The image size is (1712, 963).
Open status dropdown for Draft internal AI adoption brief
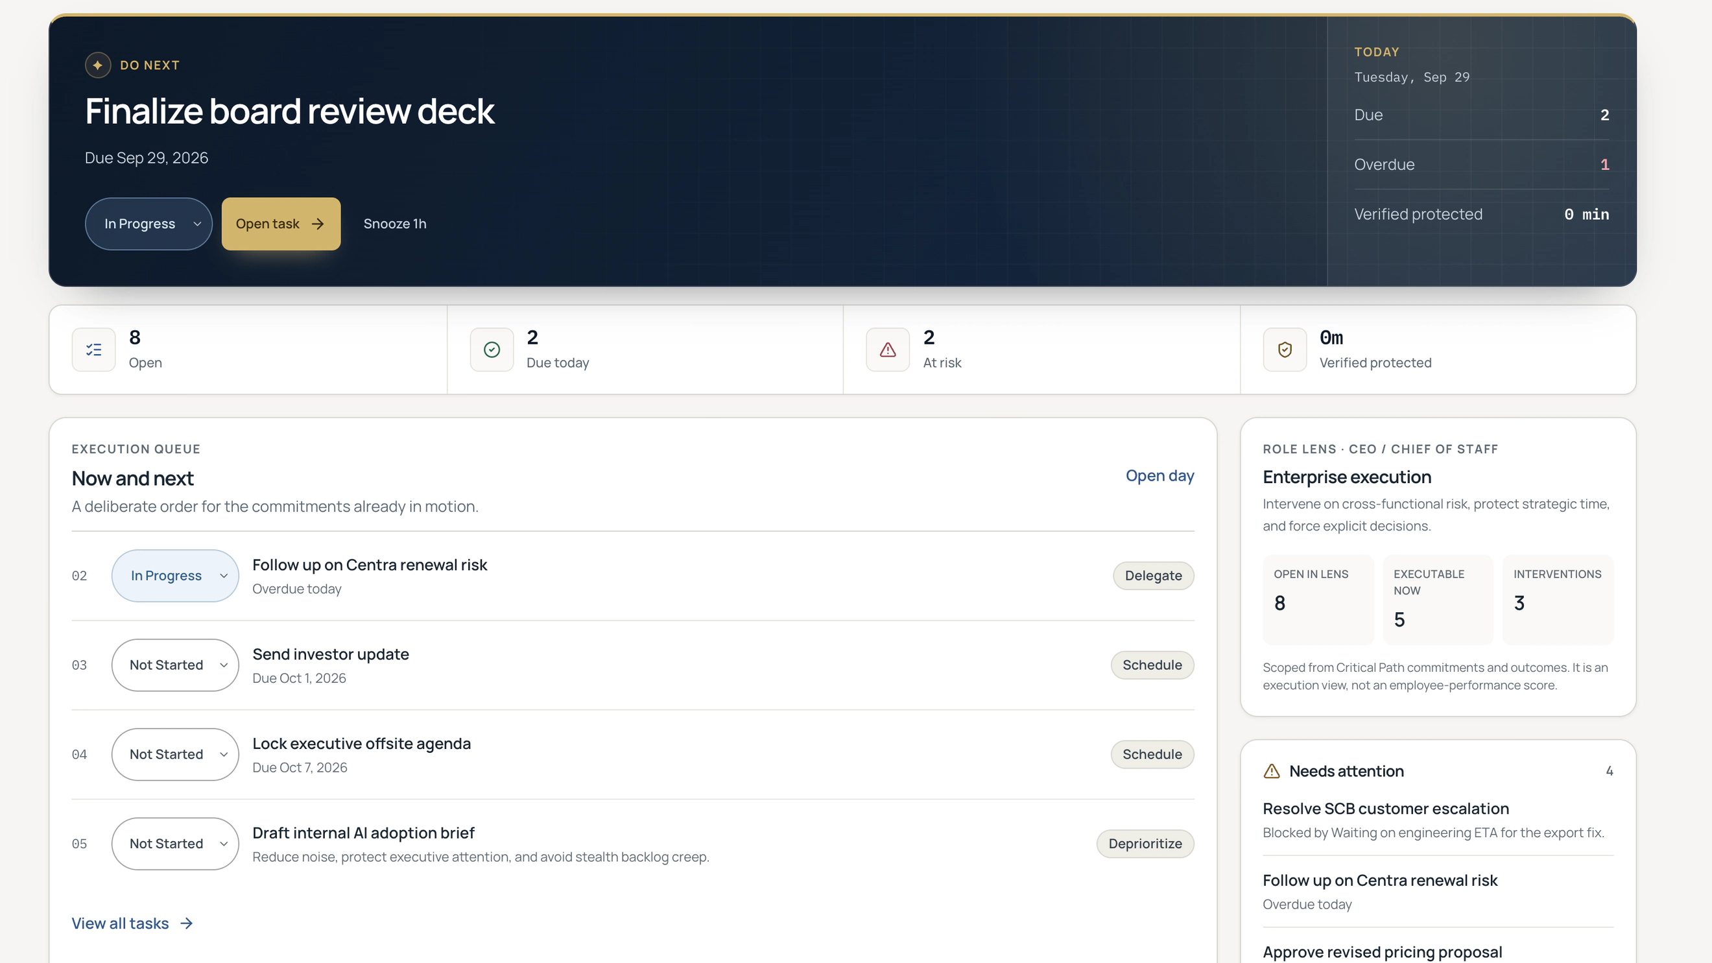point(176,844)
